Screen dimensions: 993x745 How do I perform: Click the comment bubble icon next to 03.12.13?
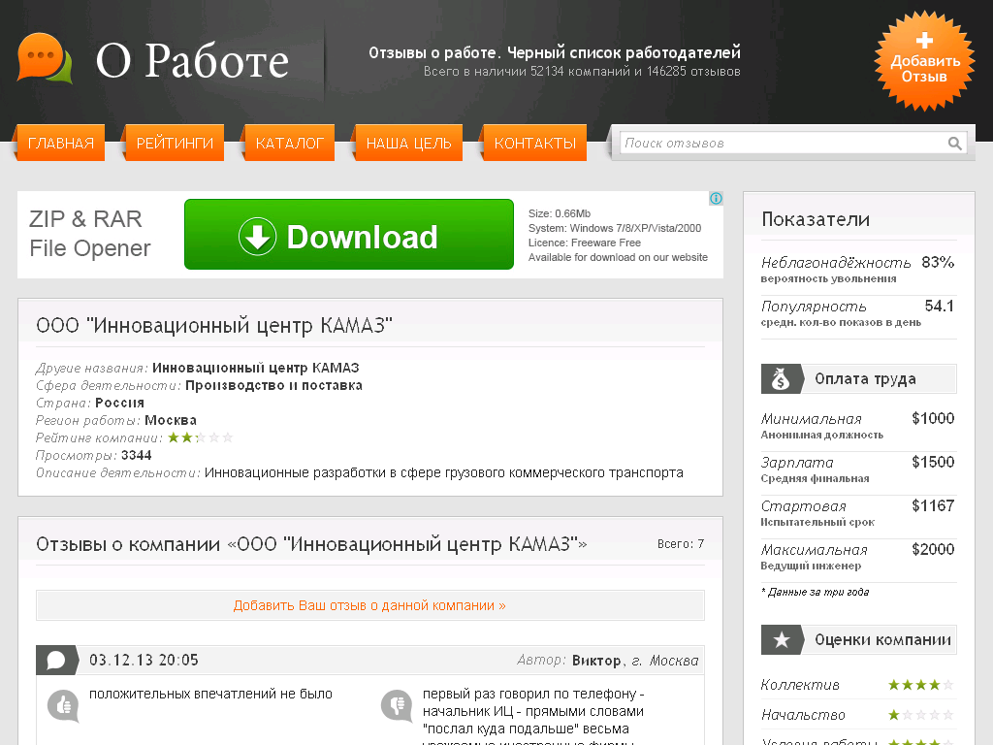[55, 660]
